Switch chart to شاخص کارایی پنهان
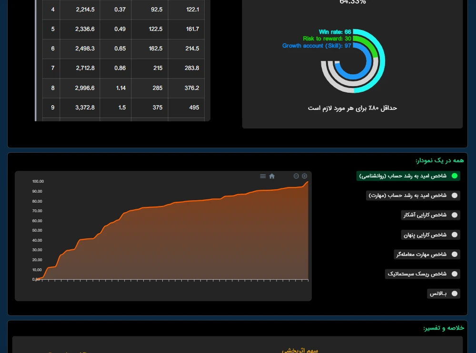The image size is (476, 353). point(430,235)
